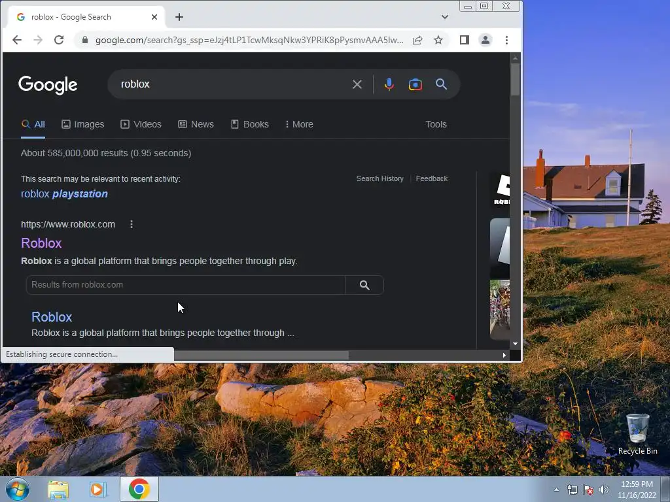Click the scroll down arrow
Viewport: 670px width, 502px height.
tap(515, 344)
